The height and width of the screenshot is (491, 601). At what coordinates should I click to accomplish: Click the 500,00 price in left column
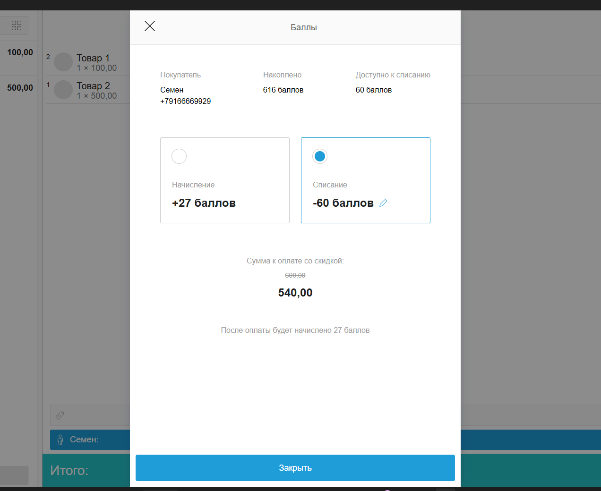[x=20, y=88]
